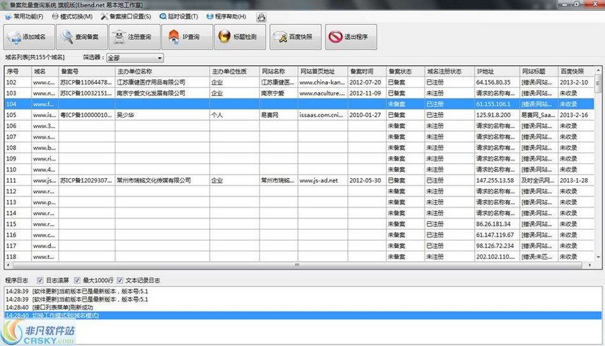Click the 域名注册状态 column header
The width and height of the screenshot is (605, 346).
pos(450,71)
